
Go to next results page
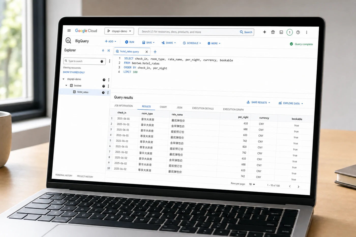click(x=299, y=187)
